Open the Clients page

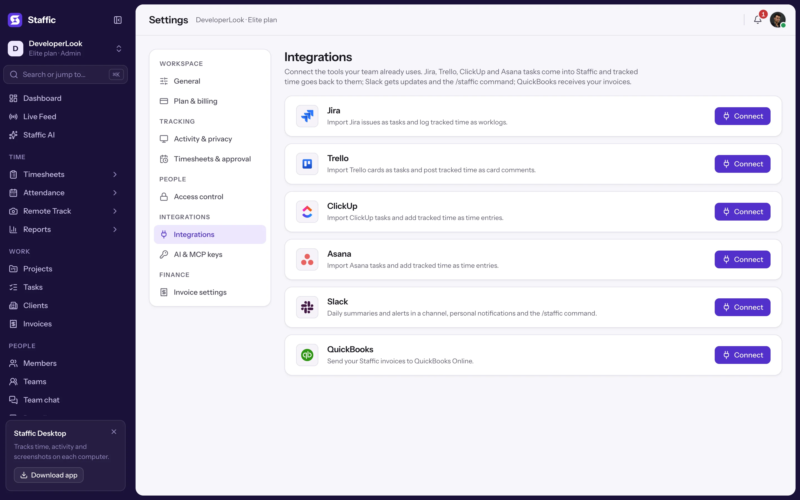[x=66, y=306]
